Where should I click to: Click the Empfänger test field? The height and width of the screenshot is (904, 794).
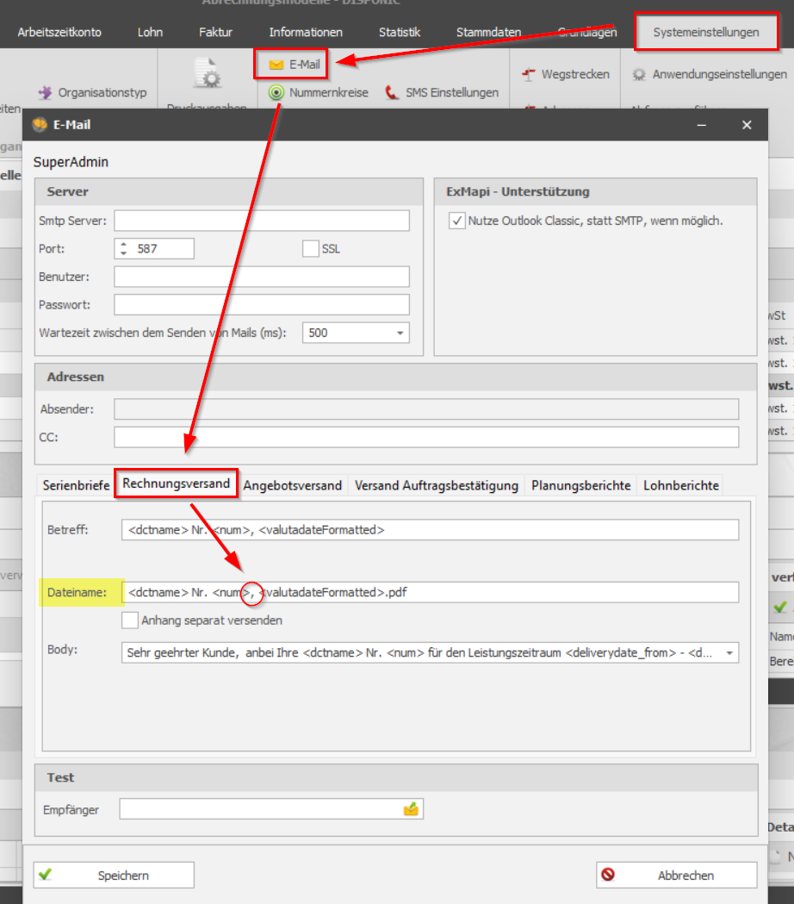click(270, 809)
